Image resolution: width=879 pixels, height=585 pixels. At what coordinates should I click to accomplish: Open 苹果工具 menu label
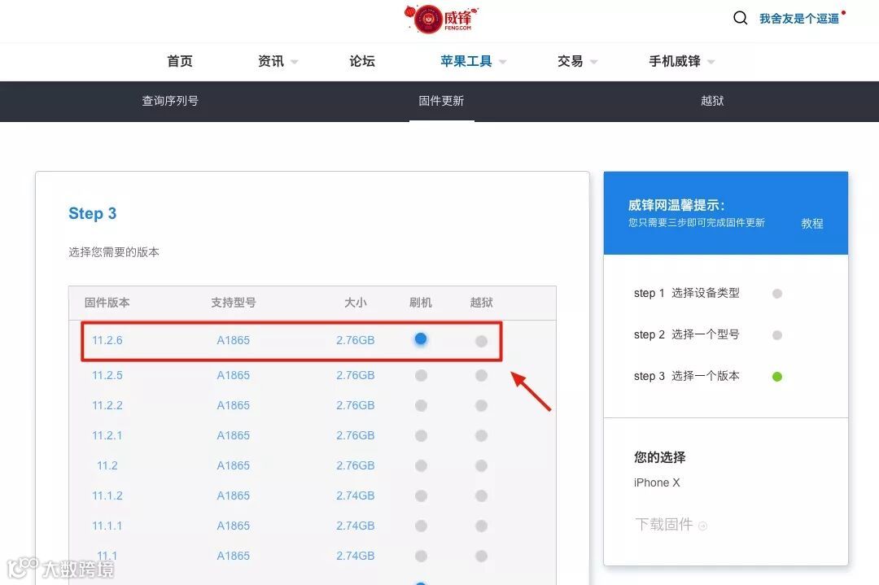(466, 61)
